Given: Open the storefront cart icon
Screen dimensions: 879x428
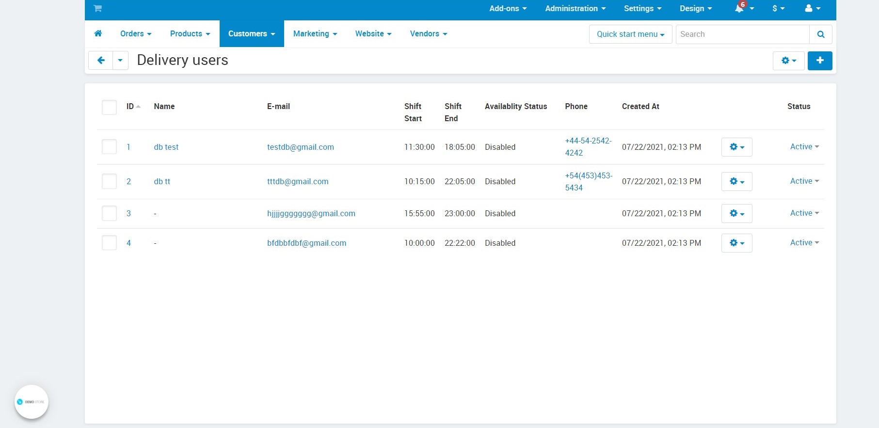Looking at the screenshot, I should point(97,8).
